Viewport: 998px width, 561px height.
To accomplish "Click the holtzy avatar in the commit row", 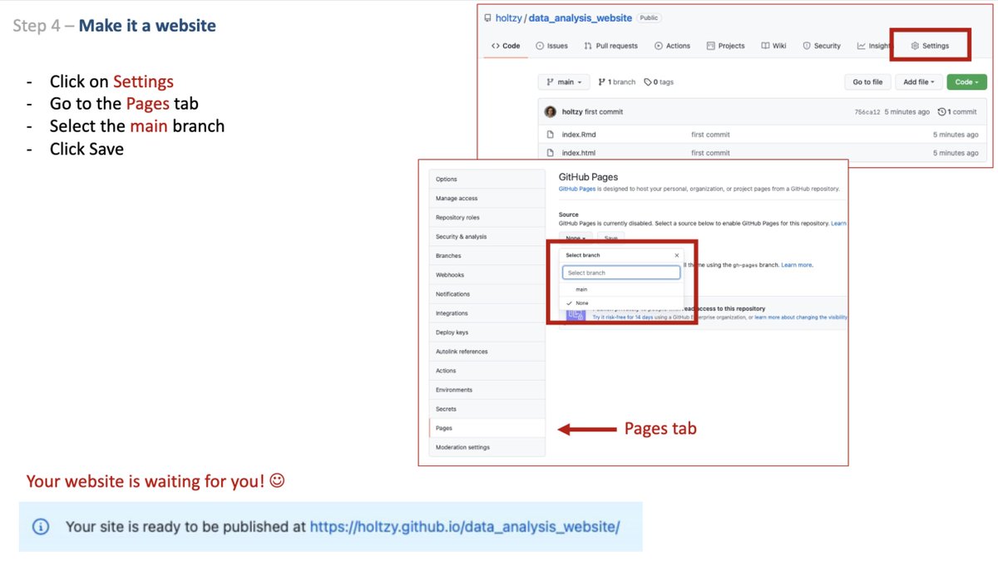I will click(x=550, y=111).
